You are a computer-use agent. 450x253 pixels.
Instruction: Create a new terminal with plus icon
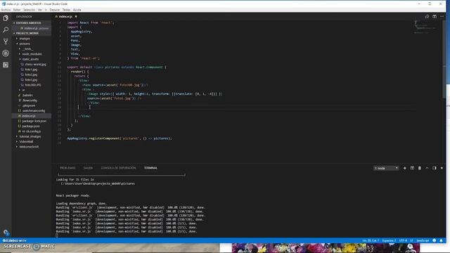coord(405,168)
